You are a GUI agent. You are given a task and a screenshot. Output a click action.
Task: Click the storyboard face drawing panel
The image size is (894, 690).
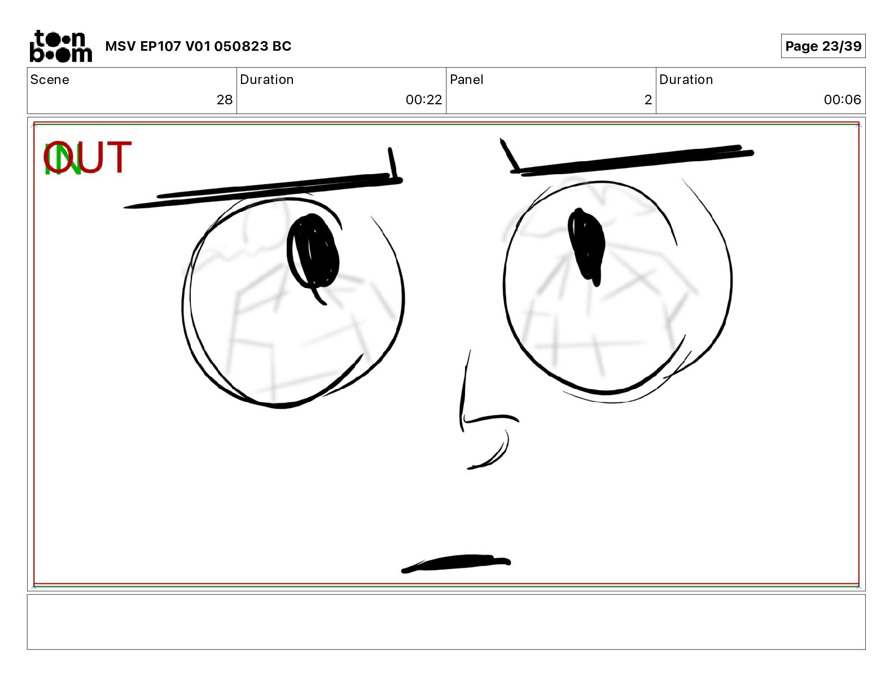(x=446, y=354)
